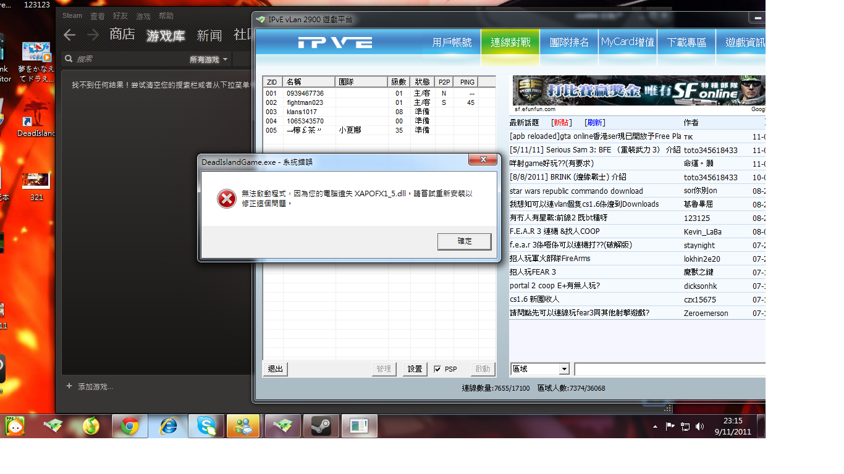Image resolution: width=844 pixels, height=474 pixels.
Task: Click the 管理 button in IPvE
Action: 384,369
